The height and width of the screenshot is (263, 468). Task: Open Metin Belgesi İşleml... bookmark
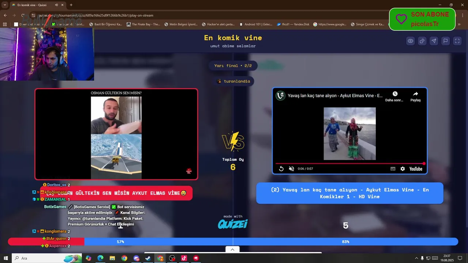[181, 24]
